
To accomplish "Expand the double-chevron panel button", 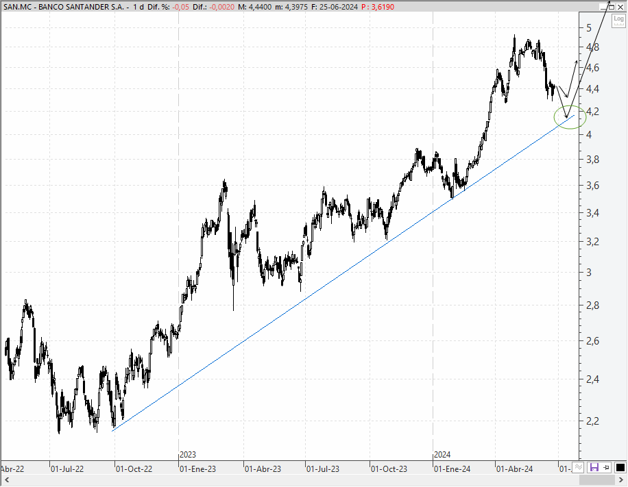I will [578, 467].
